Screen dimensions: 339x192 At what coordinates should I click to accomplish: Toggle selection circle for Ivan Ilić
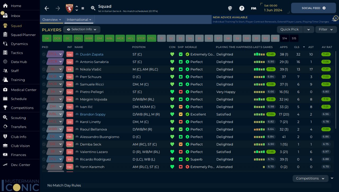pos(44,107)
